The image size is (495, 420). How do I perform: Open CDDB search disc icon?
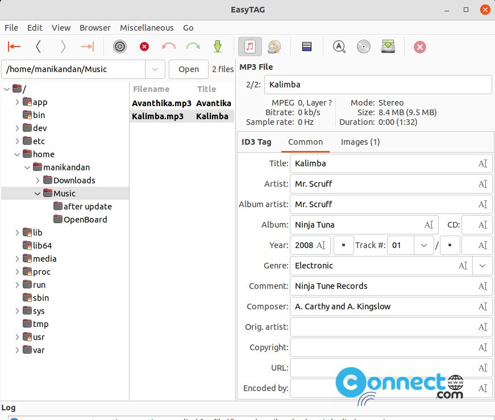pyautogui.click(x=364, y=47)
